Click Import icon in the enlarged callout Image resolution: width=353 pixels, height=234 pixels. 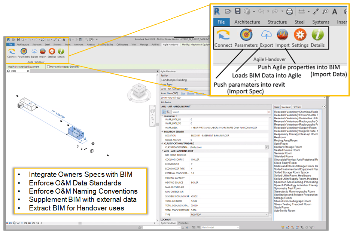pos(282,35)
